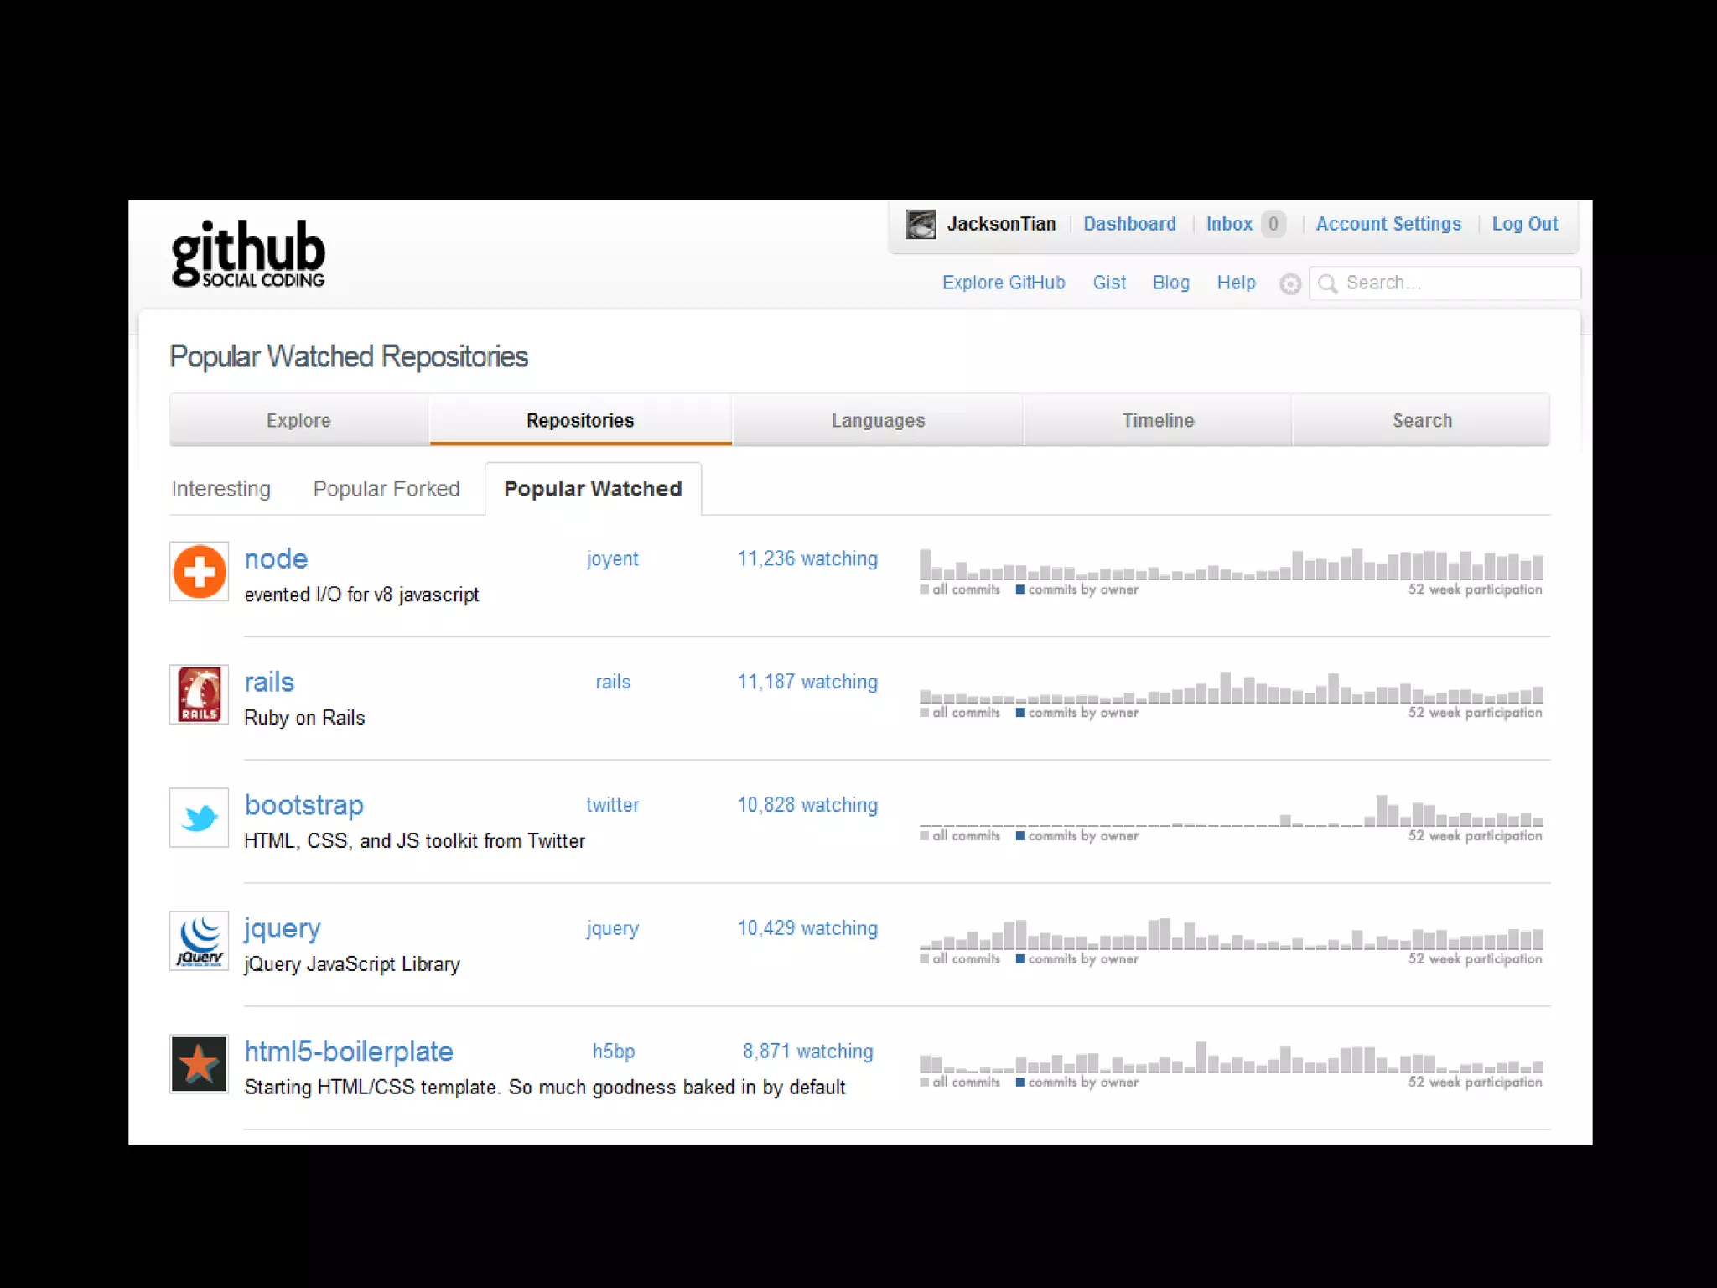Switch to the Languages tab
This screenshot has height=1288, width=1717.
[878, 420]
